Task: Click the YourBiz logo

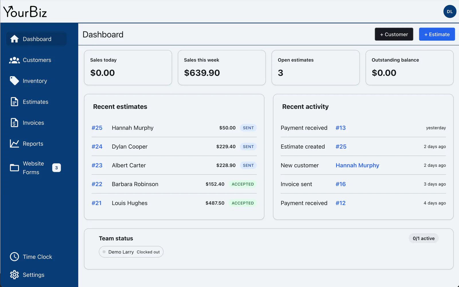Action: 25,12
